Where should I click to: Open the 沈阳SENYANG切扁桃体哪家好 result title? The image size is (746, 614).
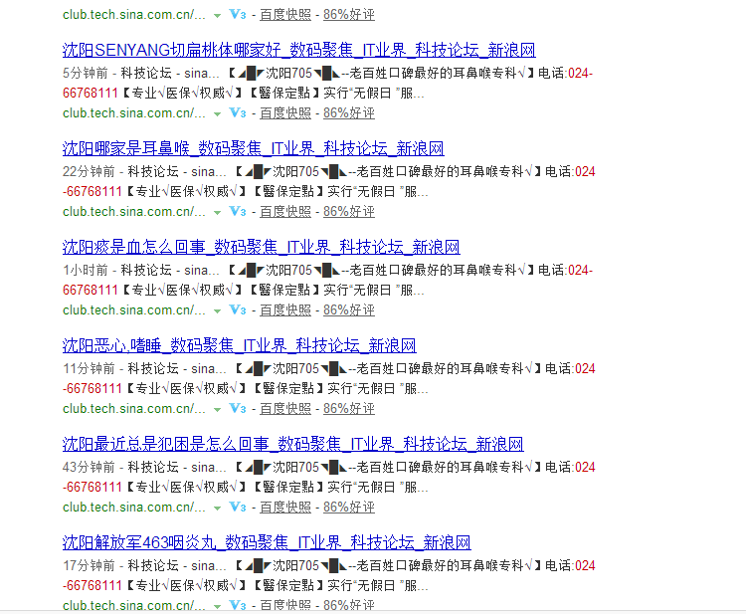pyautogui.click(x=298, y=50)
